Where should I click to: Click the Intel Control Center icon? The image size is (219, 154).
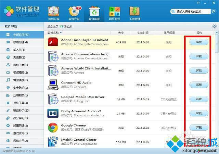tap(53, 141)
